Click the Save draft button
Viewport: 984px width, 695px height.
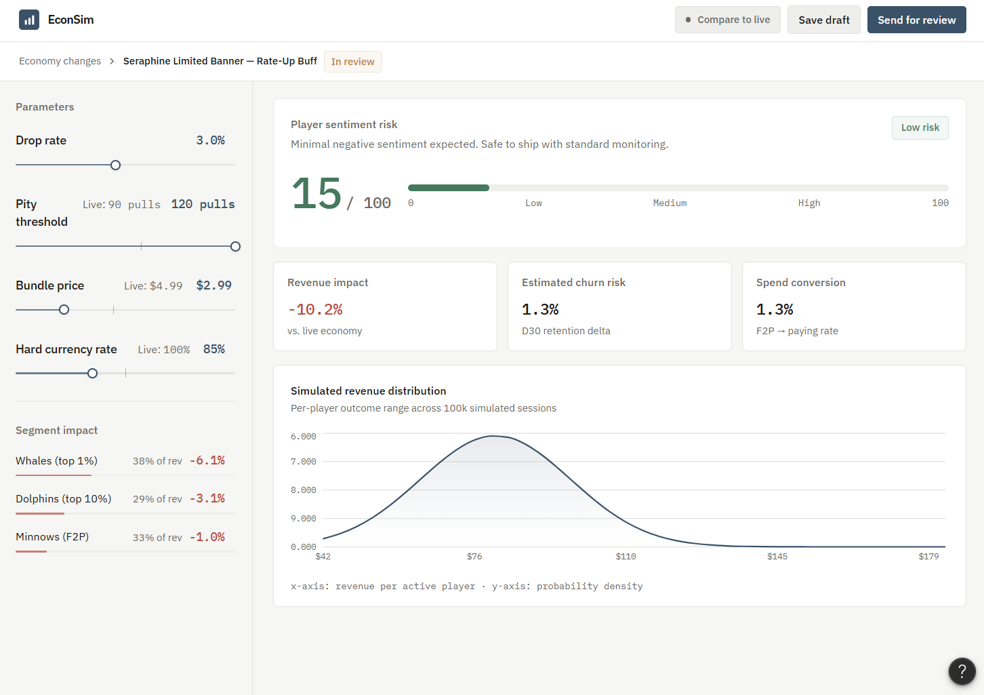pos(824,20)
